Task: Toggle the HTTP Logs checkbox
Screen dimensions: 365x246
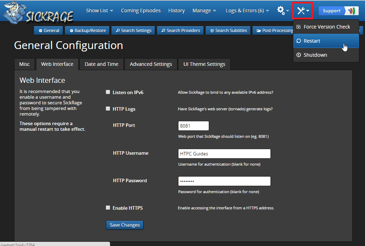Action: (108, 109)
